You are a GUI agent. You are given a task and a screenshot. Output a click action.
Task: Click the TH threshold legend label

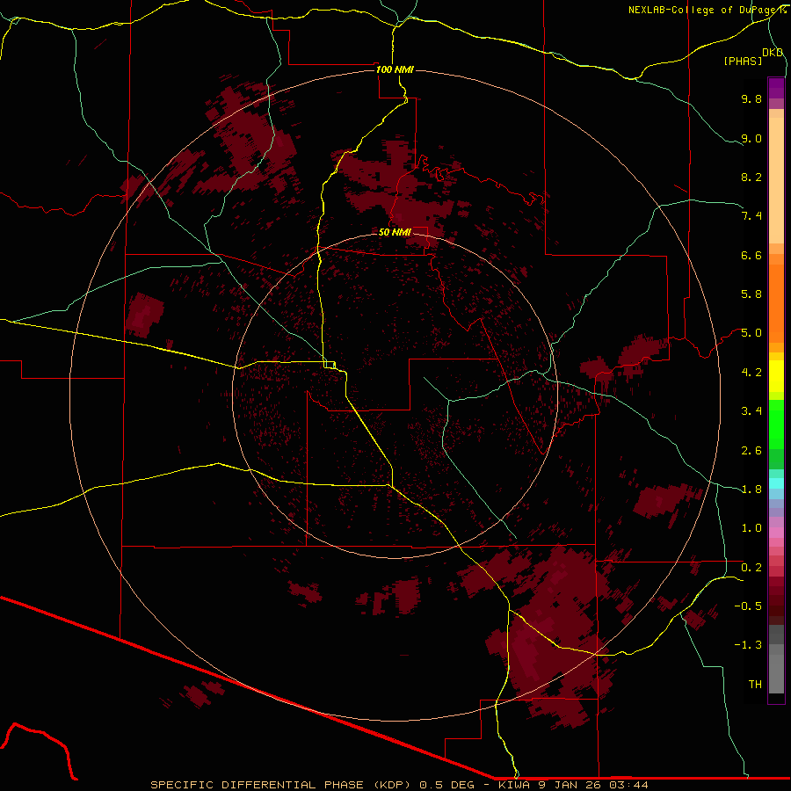(x=755, y=685)
